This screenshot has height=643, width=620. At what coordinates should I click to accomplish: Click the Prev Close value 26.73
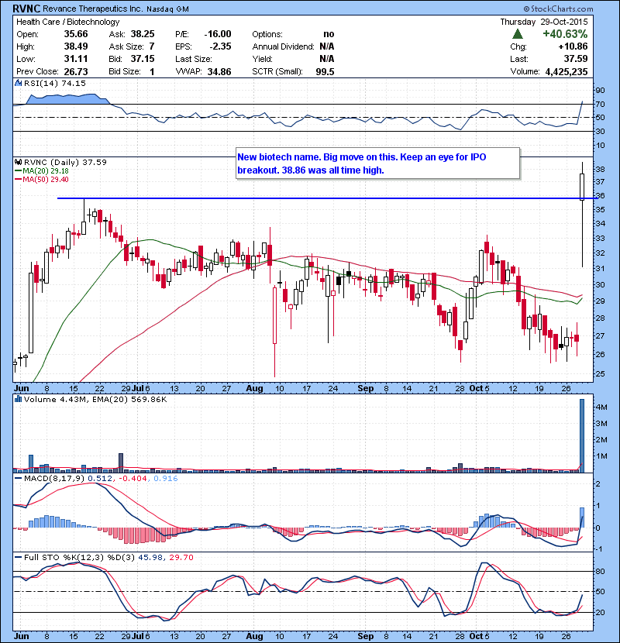pos(76,71)
